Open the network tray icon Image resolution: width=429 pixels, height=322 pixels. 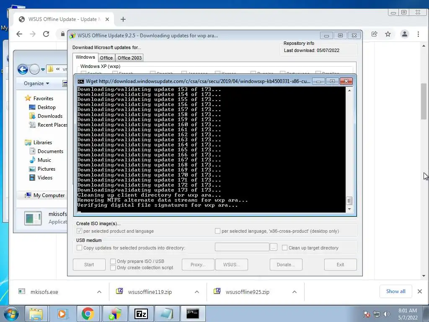tap(377, 314)
